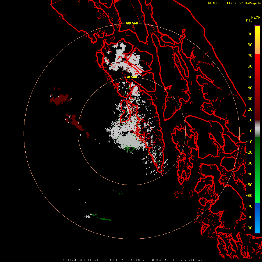Click the gray zero-velocity segment of the color bar
This screenshot has width=262, height=262.
click(257, 129)
